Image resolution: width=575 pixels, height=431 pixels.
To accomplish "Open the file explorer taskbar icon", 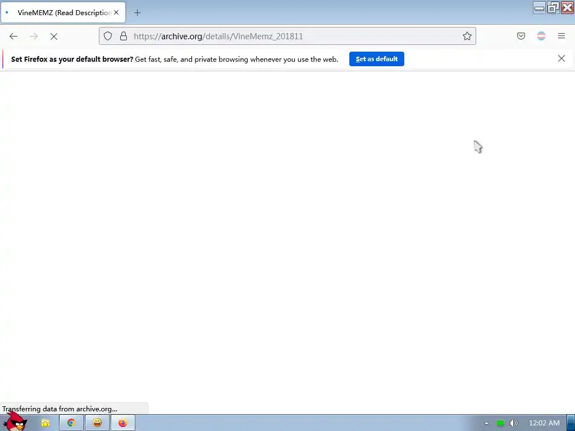I will pyautogui.click(x=45, y=423).
